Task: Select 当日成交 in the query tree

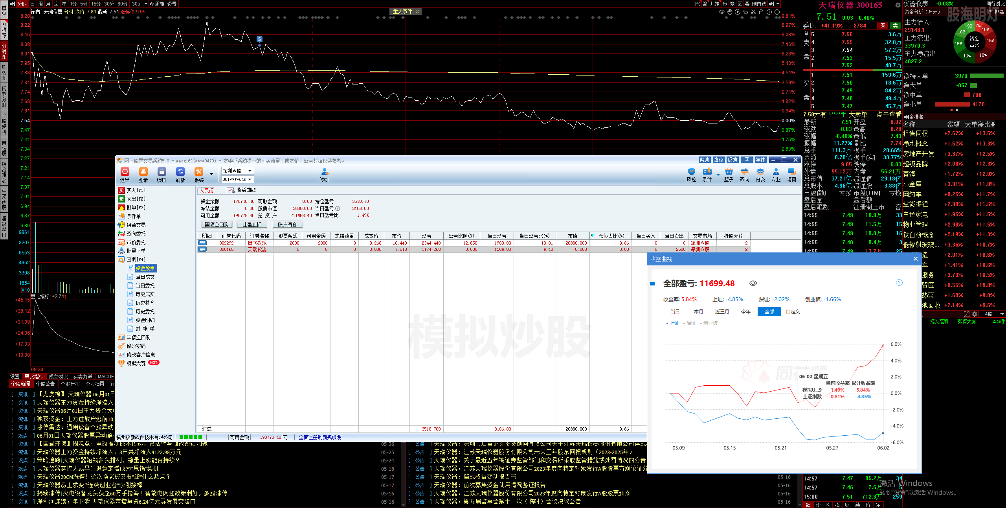Action: pos(145,277)
